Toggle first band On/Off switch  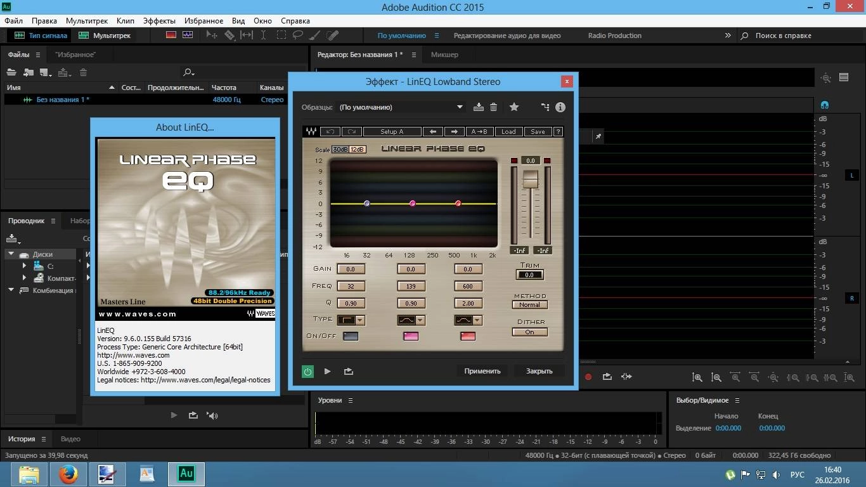pyautogui.click(x=351, y=336)
